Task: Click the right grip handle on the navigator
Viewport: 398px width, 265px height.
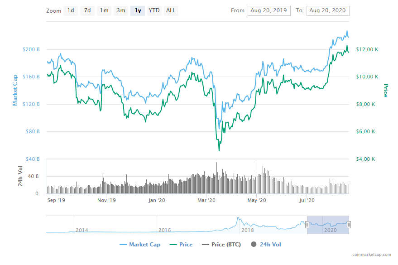Action: [x=349, y=224]
